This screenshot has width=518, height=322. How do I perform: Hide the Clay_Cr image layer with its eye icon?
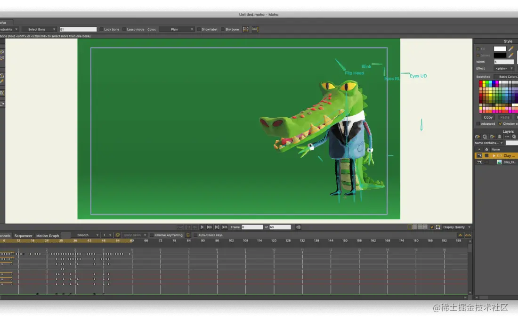tap(479, 162)
